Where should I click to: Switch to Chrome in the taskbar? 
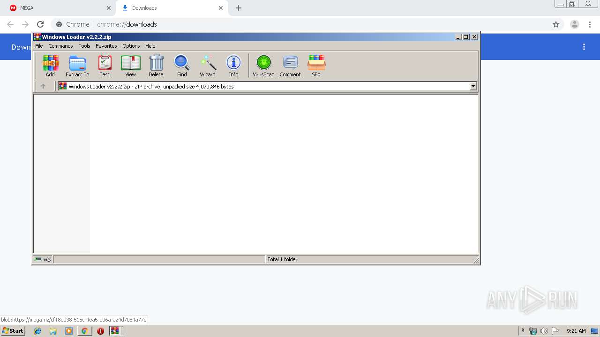(x=84, y=331)
